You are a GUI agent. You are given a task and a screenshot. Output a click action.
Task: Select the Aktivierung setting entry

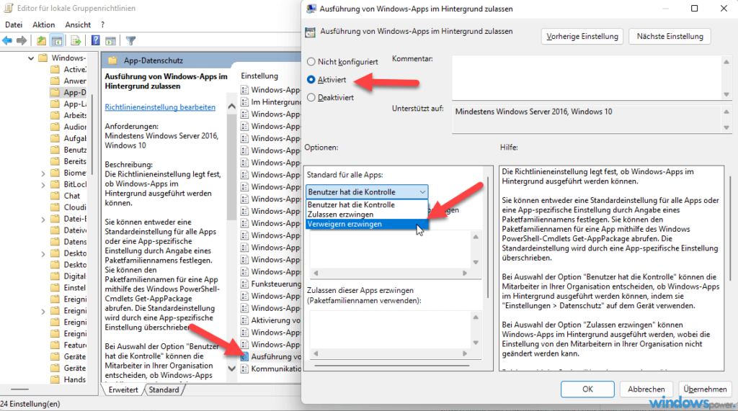point(271,320)
